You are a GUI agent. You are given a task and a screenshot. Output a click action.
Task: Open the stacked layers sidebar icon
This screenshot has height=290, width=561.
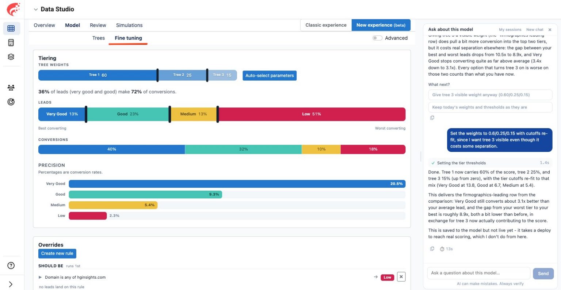[x=11, y=57]
